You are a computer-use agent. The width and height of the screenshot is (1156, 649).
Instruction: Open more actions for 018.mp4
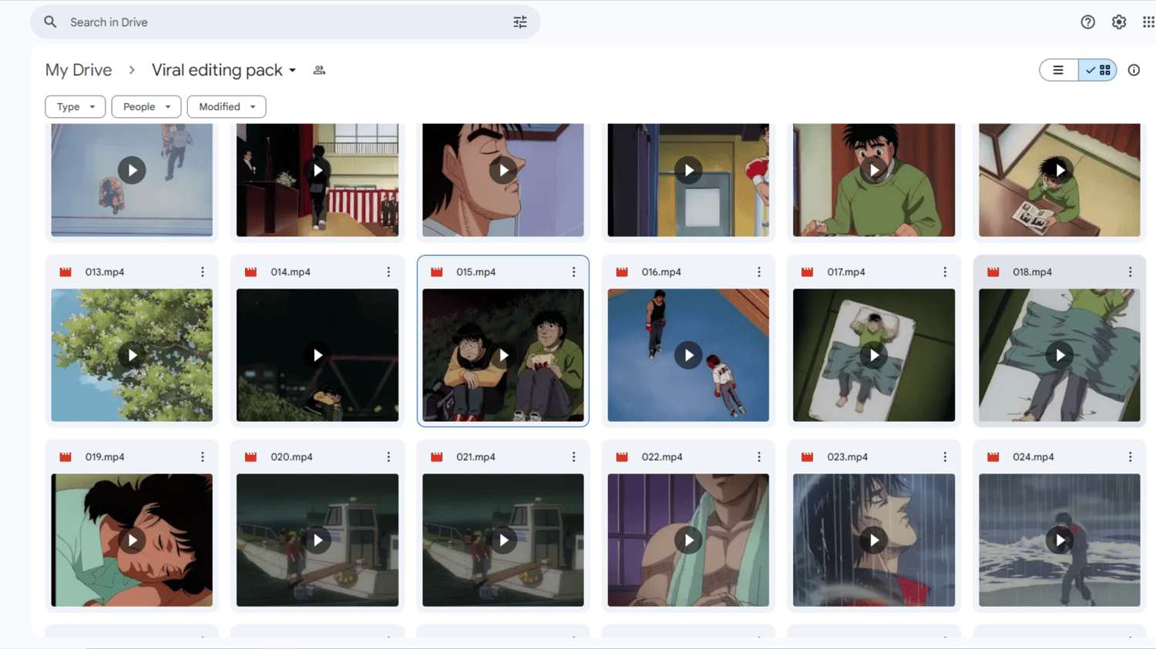(x=1131, y=272)
